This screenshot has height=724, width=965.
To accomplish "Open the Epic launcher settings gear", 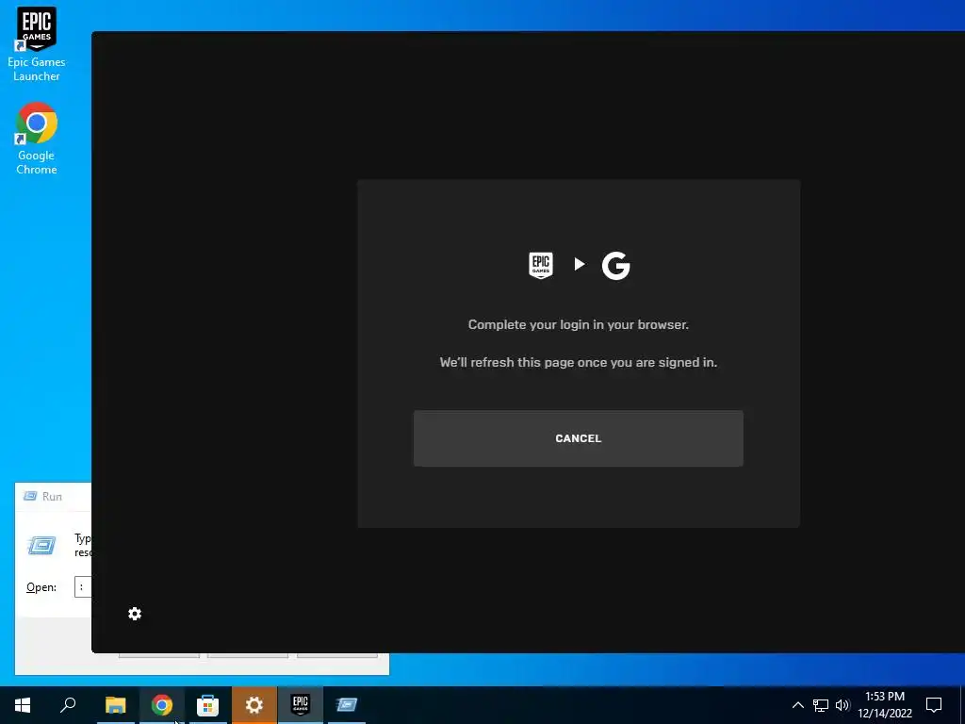I will (x=135, y=614).
